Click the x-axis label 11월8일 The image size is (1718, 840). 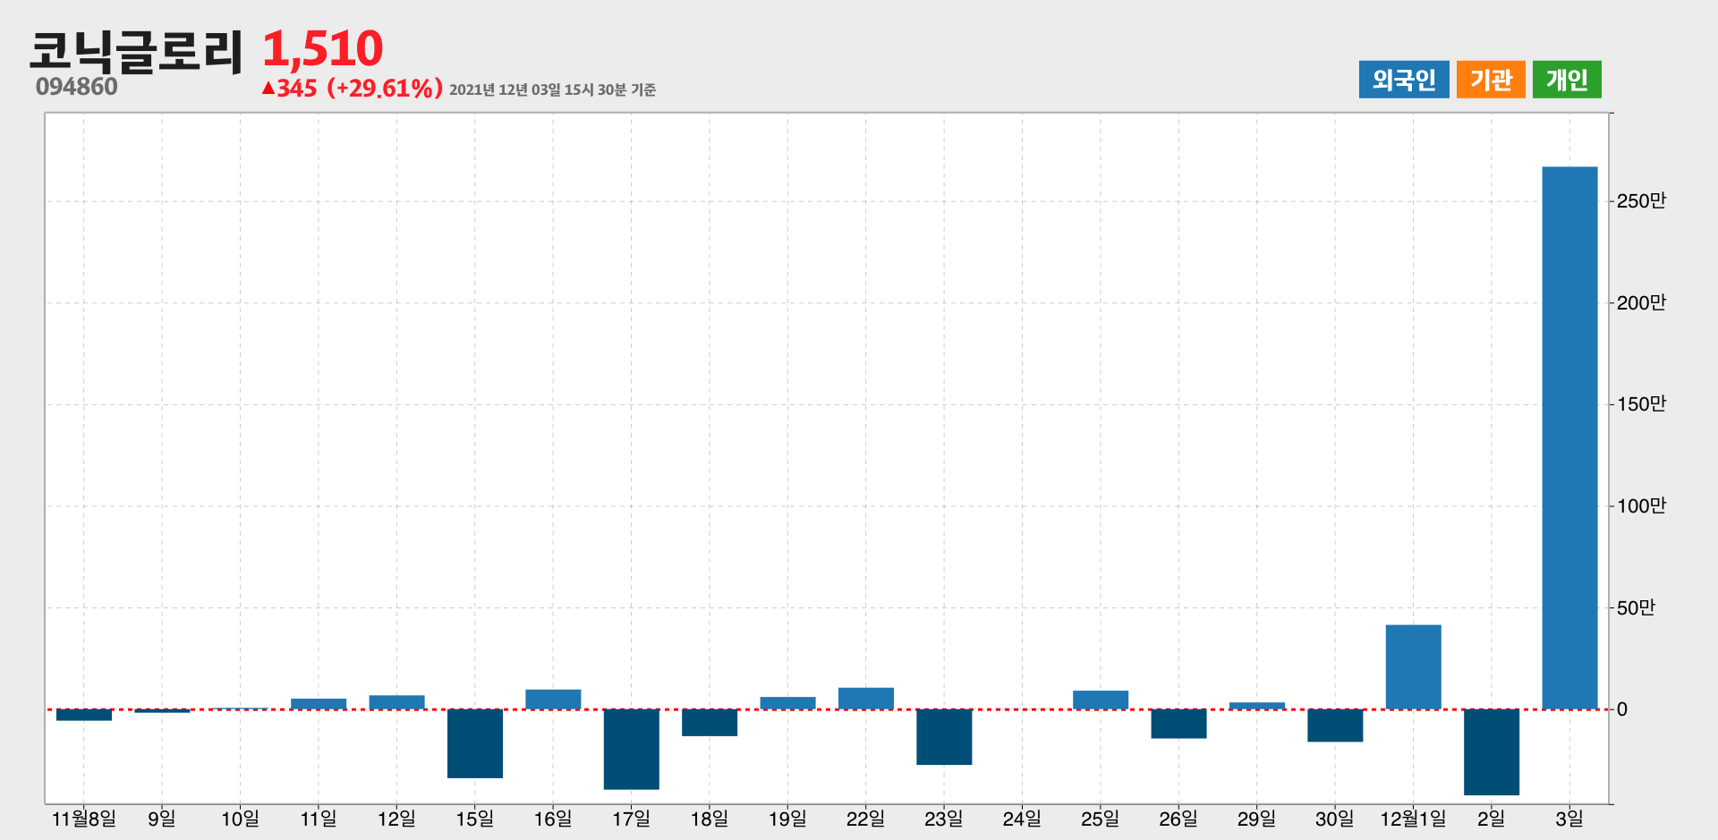84,819
